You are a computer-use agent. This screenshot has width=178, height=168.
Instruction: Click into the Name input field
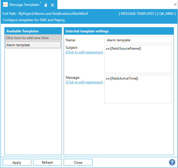click(138, 40)
